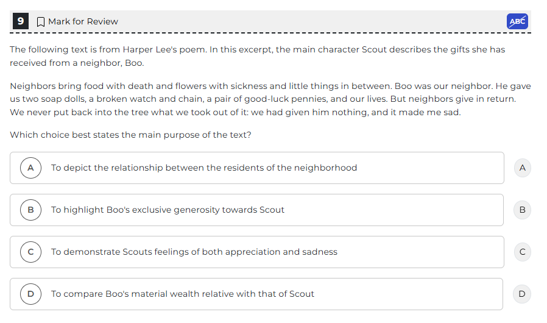Cross out choice C with right-side button
The image size is (547, 323).
(521, 252)
